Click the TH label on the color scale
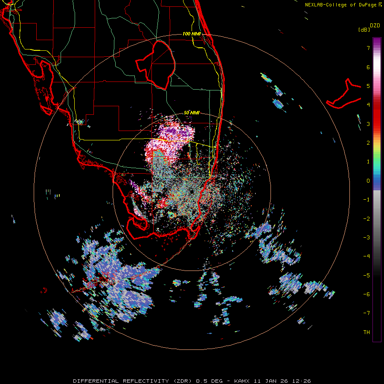The image size is (384, 384). click(367, 332)
